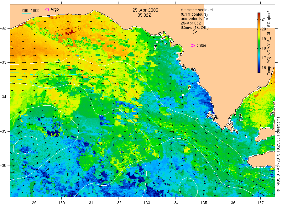Image resolution: width=282 pixels, height=207 pixels.
Task: Click the '200' depth contour label
Action: 25,11
